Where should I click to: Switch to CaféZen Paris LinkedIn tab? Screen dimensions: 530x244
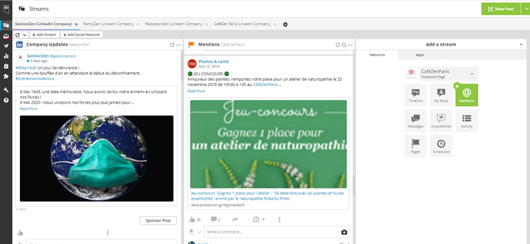pyautogui.click(x=242, y=24)
